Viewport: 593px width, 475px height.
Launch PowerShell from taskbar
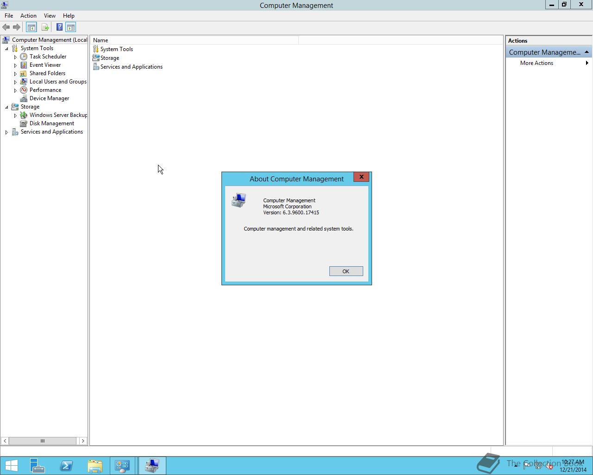pos(66,465)
